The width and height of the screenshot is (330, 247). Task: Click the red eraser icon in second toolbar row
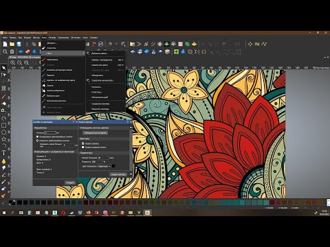27,51
